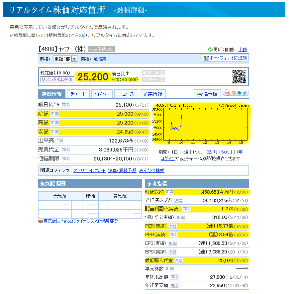Click 用語 next to 年初来高値 in 参考指標

tap(174, 277)
